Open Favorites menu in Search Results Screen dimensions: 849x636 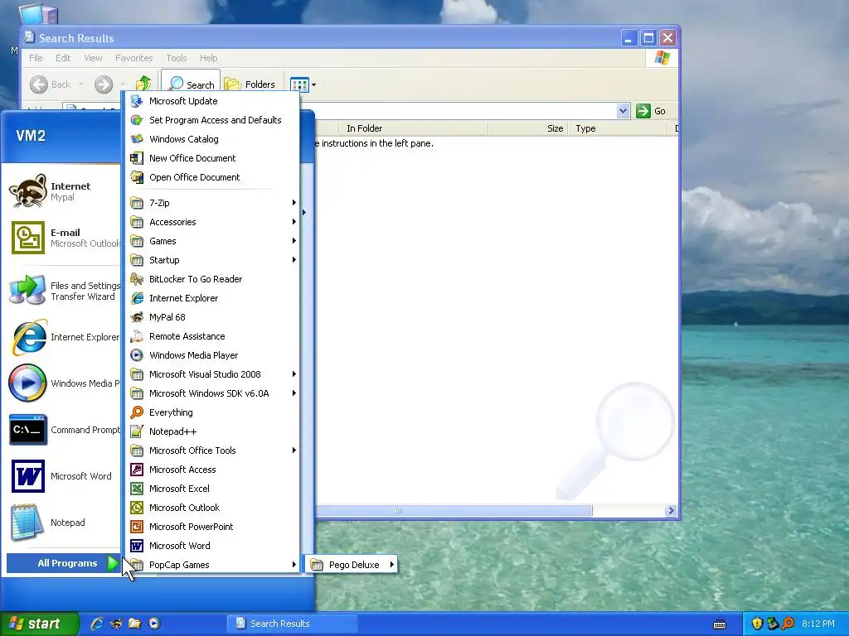tap(133, 58)
